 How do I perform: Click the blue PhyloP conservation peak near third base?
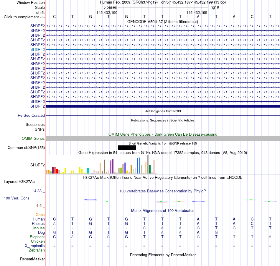91,200
